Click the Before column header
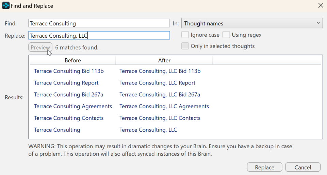Viewport: 327px width, 175px height. point(73,60)
